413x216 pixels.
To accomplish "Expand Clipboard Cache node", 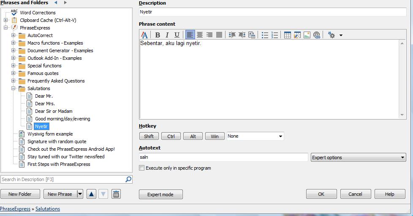I will click(x=5, y=20).
